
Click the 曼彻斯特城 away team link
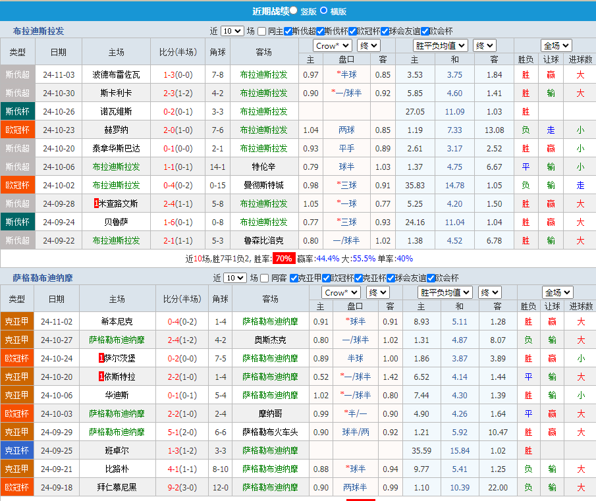[263, 185]
